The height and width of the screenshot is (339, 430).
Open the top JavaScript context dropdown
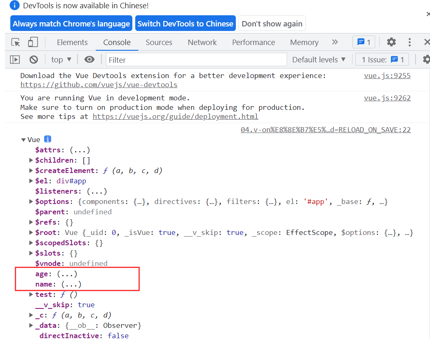[x=61, y=60]
